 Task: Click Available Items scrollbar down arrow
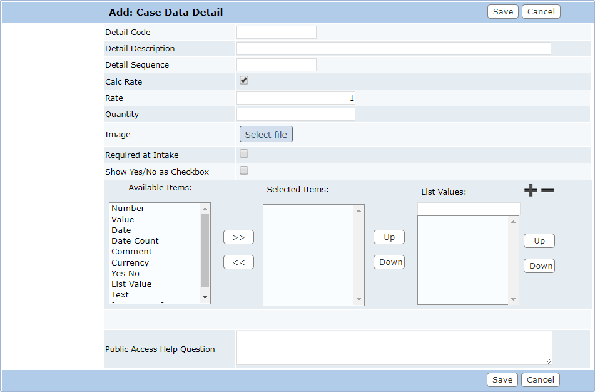click(205, 297)
